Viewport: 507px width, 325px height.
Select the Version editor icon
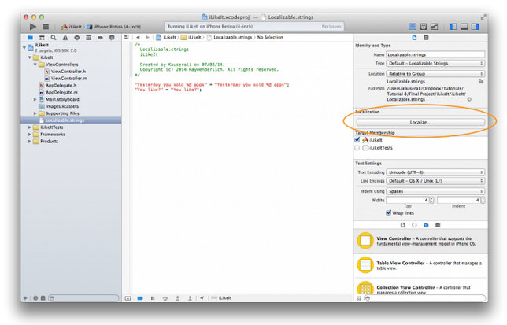pos(434,27)
